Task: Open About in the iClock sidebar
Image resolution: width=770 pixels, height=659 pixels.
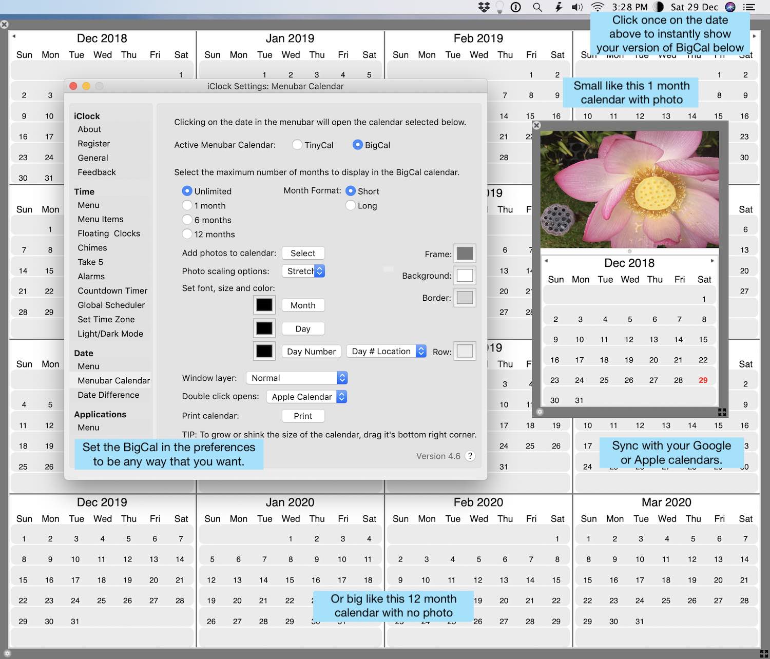Action: pos(89,129)
